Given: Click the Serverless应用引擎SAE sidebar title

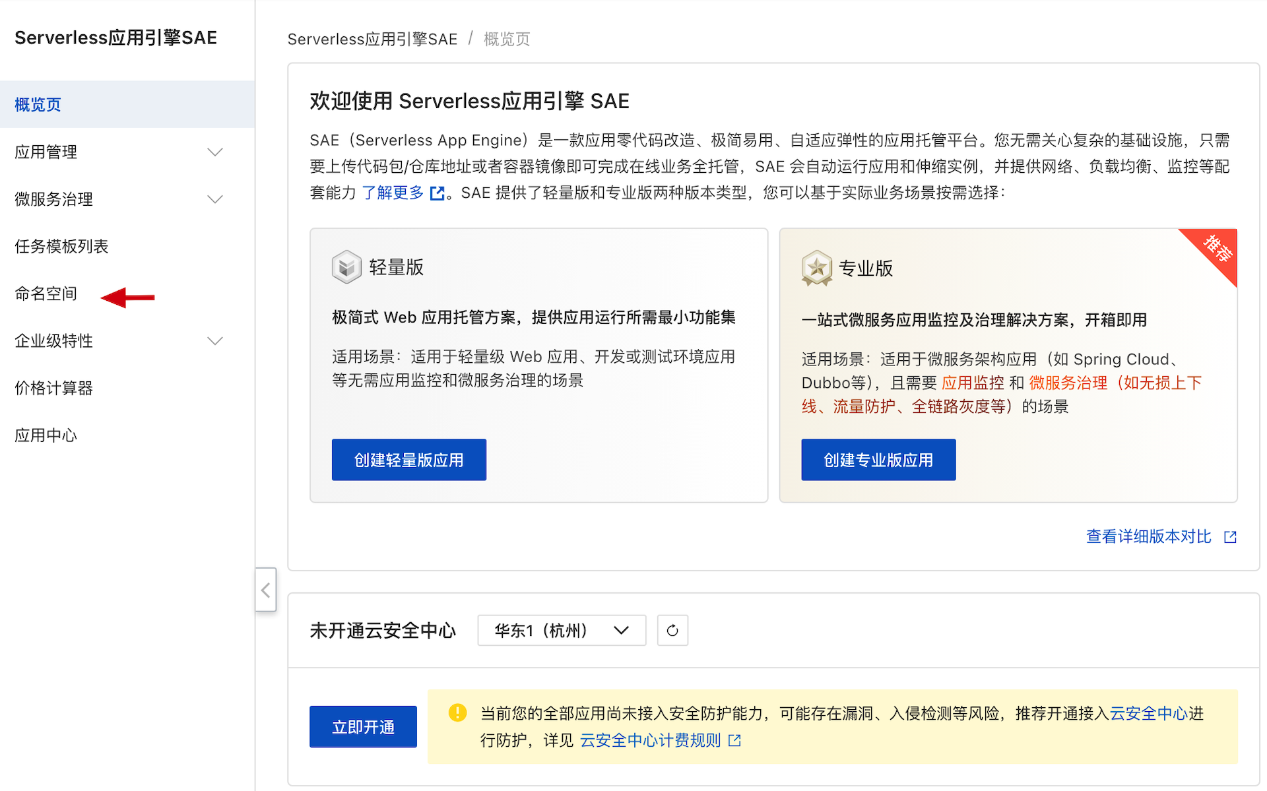Looking at the screenshot, I should [x=116, y=38].
